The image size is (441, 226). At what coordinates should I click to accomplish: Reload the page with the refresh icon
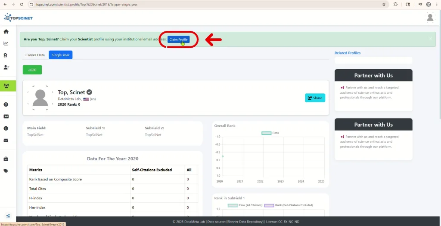point(22,4)
